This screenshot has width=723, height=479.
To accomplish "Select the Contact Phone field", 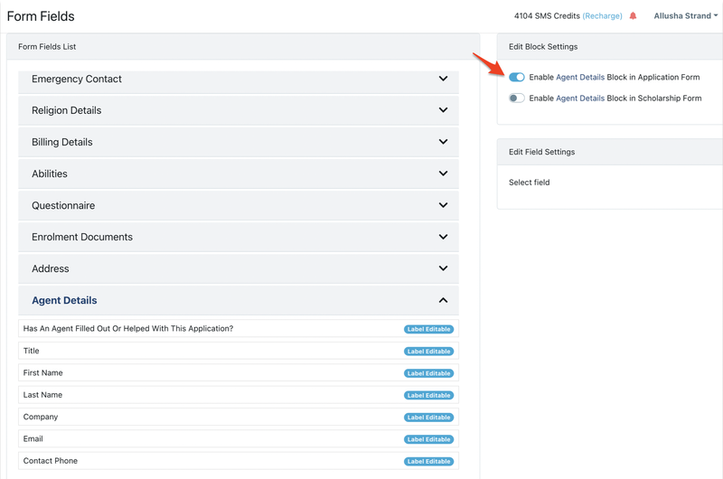I will coord(208,461).
